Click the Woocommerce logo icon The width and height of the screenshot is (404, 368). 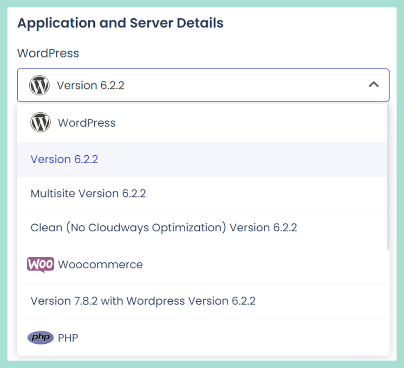tap(40, 265)
